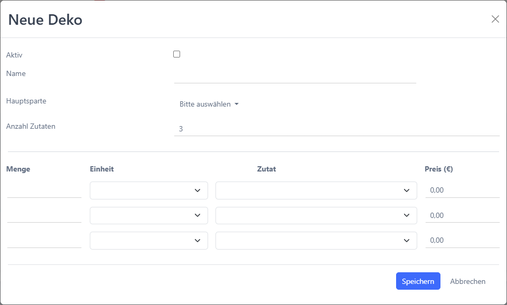Click the third row Preis field

(x=463, y=241)
